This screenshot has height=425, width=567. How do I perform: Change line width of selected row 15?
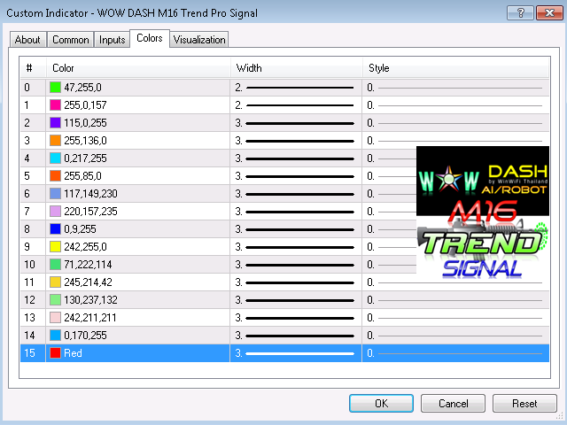(x=296, y=353)
